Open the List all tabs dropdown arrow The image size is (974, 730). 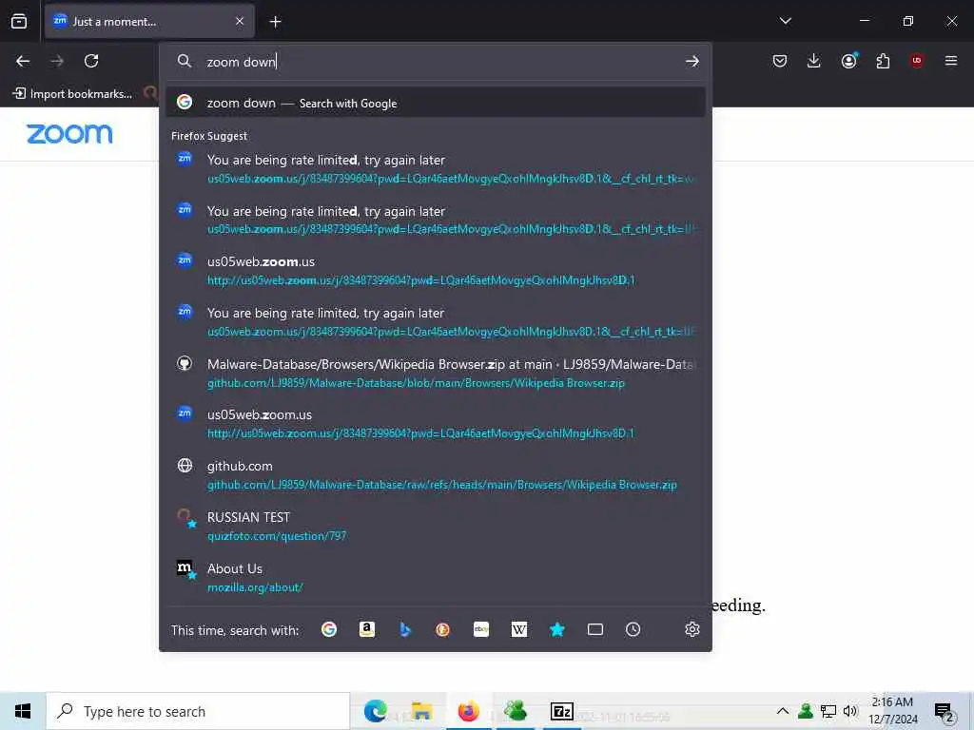(x=785, y=21)
